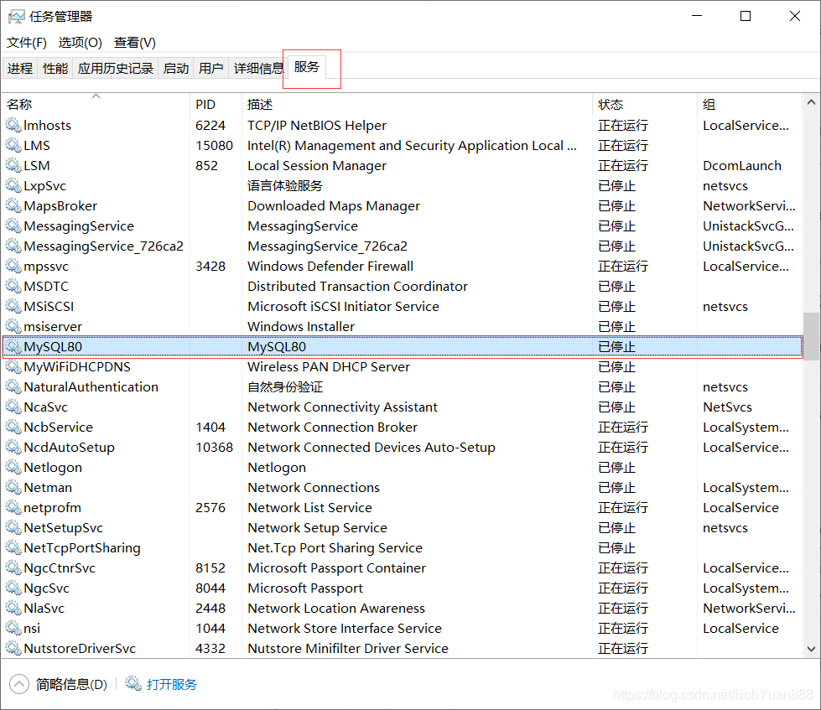This screenshot has height=710, width=821.
Task: Click the vertical scrollbar thumb
Action: 811,336
